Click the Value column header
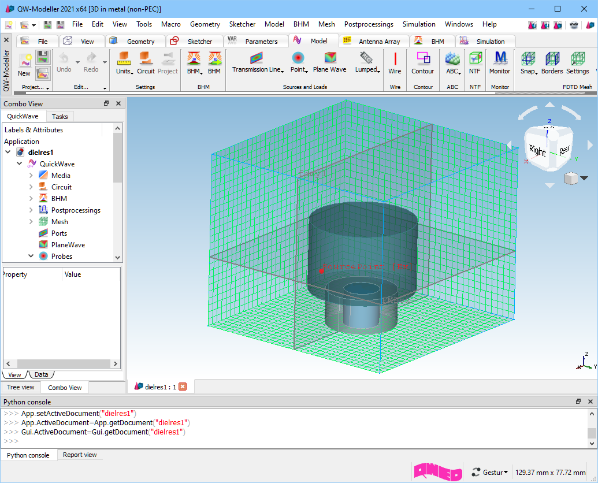The height and width of the screenshot is (483, 598). coord(72,274)
